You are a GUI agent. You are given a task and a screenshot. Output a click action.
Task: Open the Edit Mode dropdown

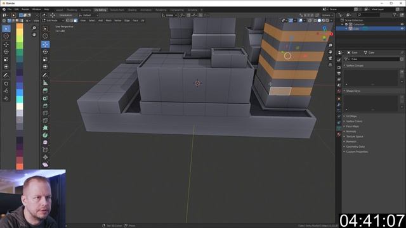[x=53, y=20]
